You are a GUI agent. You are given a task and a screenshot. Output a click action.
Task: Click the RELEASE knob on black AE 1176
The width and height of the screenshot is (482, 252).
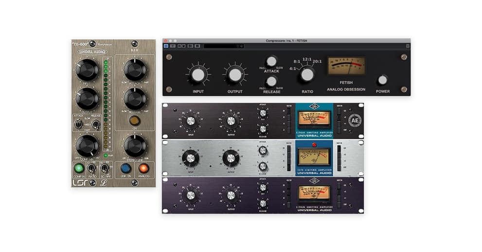click(x=263, y=128)
